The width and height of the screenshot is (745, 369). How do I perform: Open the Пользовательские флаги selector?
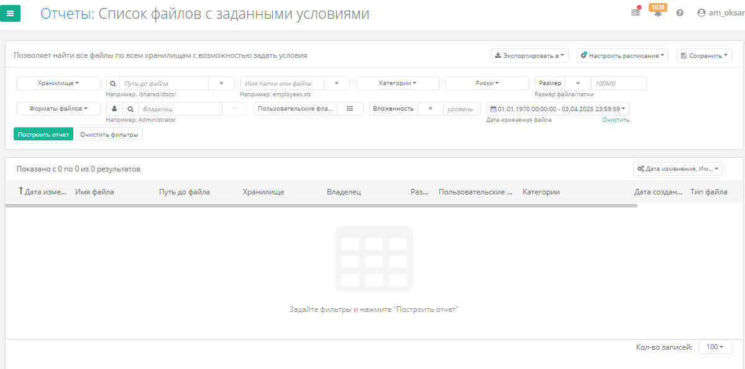point(296,109)
